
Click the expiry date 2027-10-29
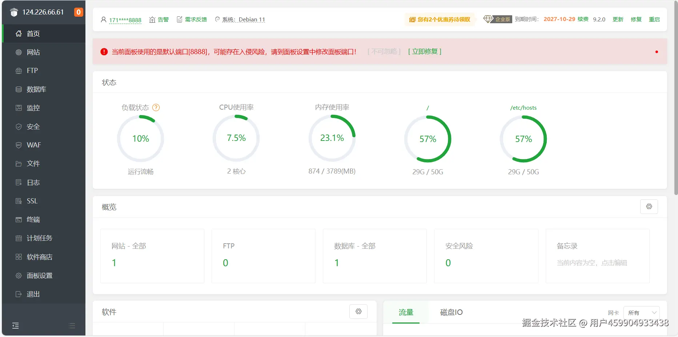point(559,19)
